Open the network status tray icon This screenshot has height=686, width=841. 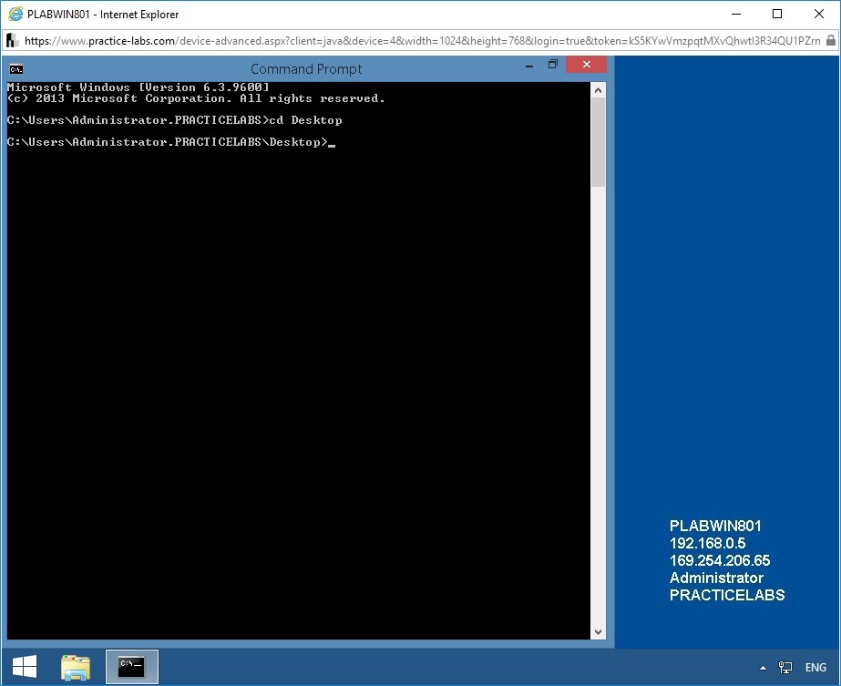pos(785,668)
